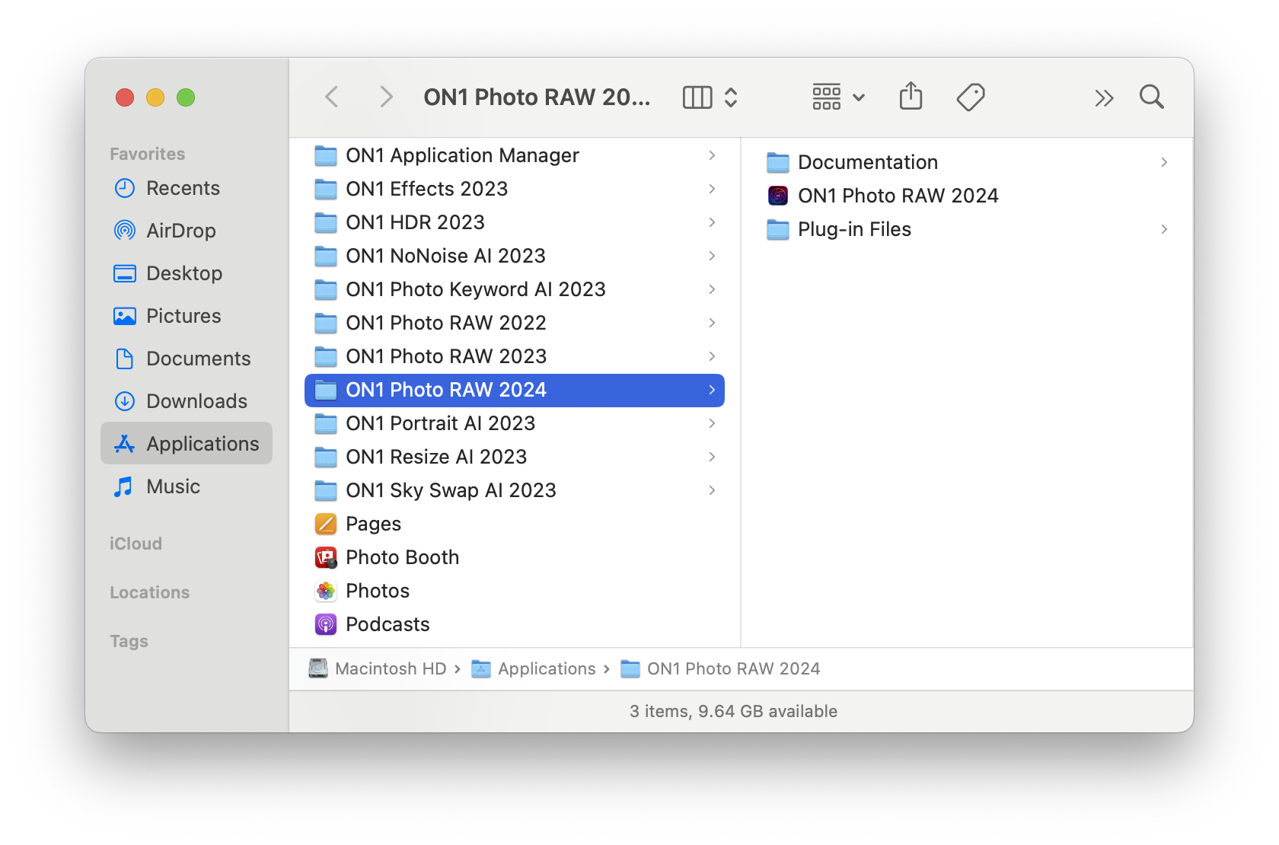Expand the ON1 Sky Swap AI 2023 chevron
Viewport: 1279px width, 845px height.
[x=712, y=490]
